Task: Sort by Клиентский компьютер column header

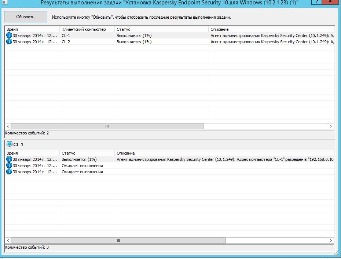Action: (x=87, y=29)
